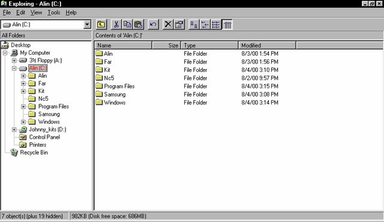Screen dimensions: 384x222
Task: Click modified date 8/4/00 3:15 PM
Action: click(260, 86)
